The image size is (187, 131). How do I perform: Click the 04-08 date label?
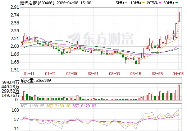pos(178,74)
